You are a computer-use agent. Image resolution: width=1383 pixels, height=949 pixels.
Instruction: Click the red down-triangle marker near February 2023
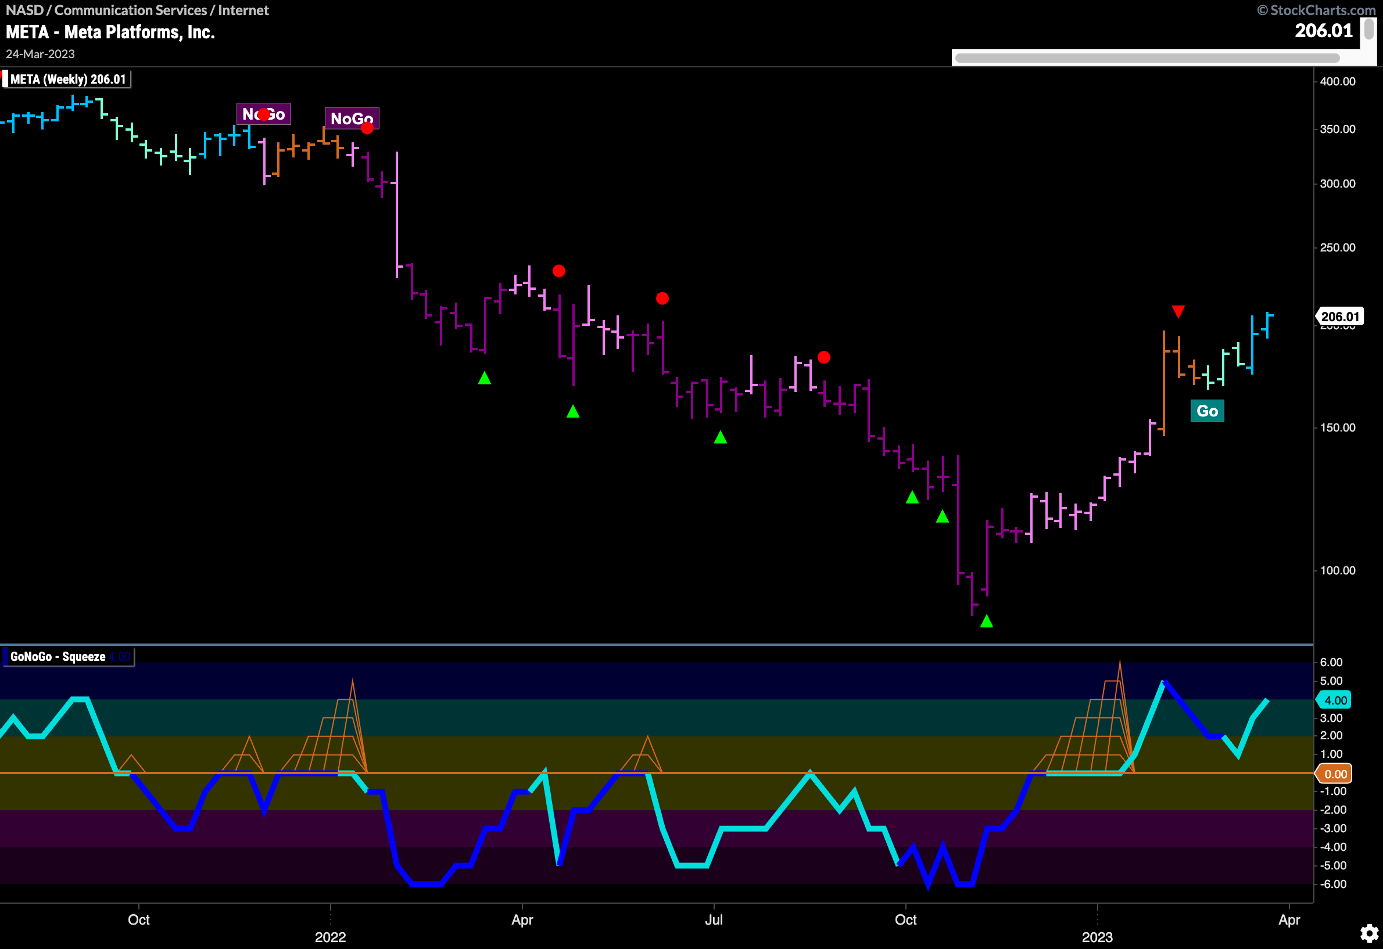1178,311
